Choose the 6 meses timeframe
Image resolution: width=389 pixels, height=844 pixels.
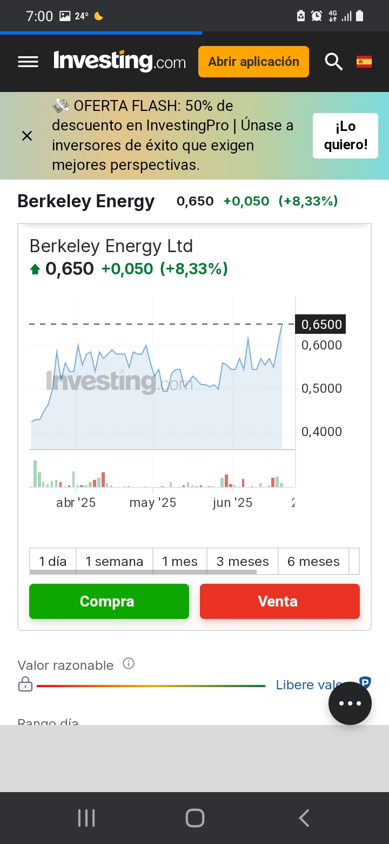(314, 562)
